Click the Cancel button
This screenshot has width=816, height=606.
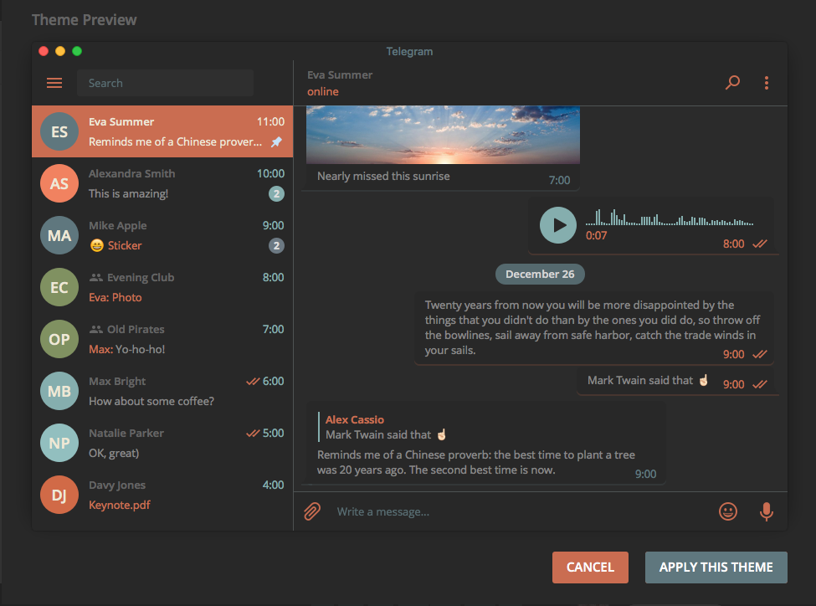(x=590, y=567)
